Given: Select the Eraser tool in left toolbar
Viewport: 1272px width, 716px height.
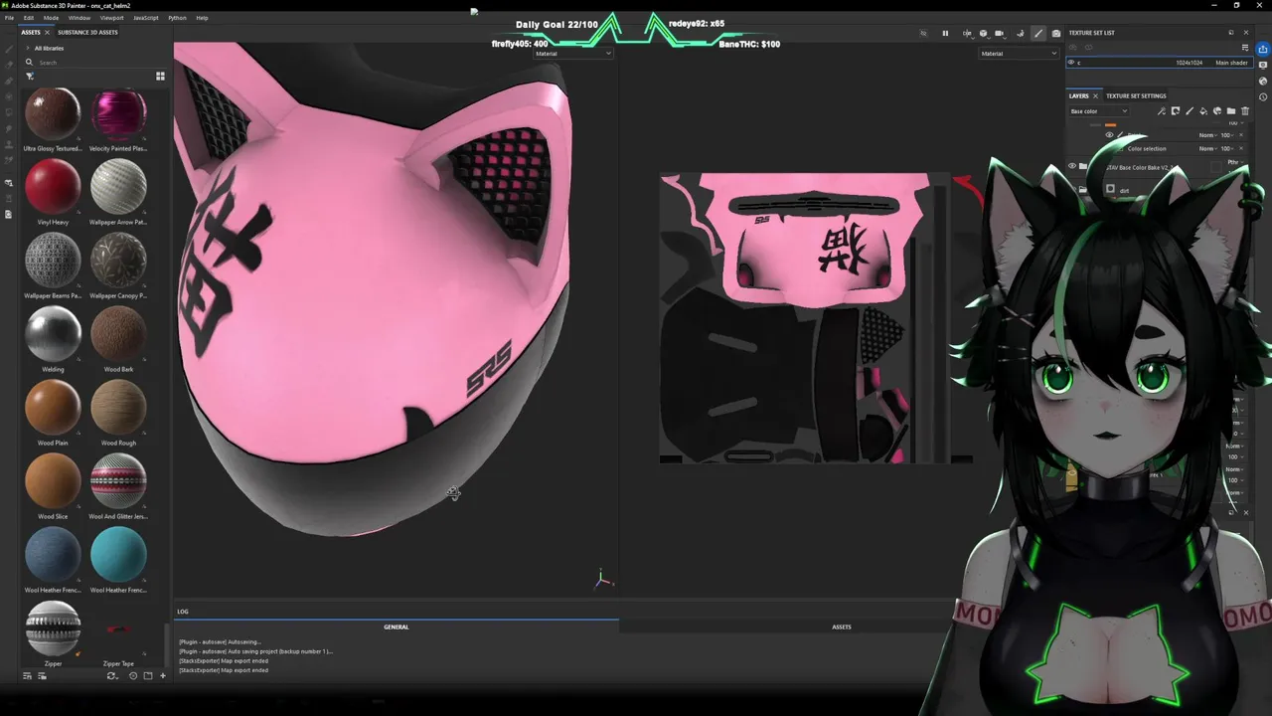Looking at the screenshot, I should tap(9, 64).
